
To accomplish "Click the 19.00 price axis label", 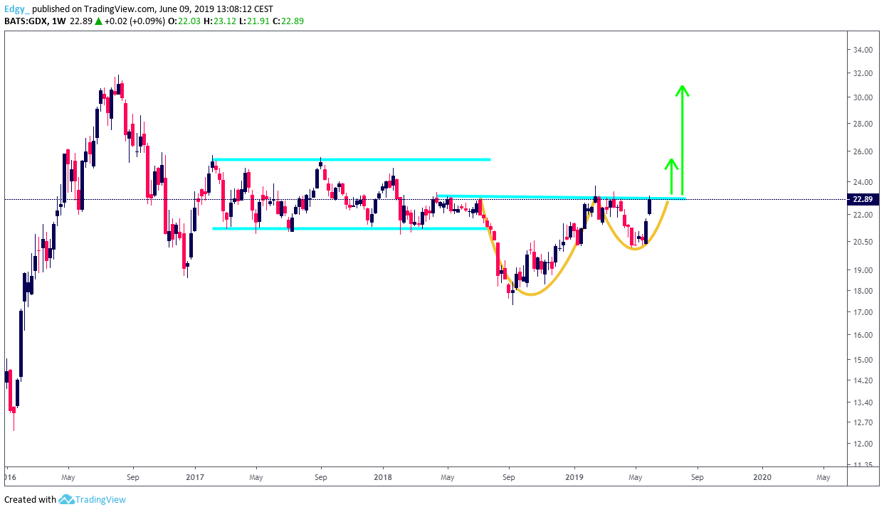I will click(863, 270).
